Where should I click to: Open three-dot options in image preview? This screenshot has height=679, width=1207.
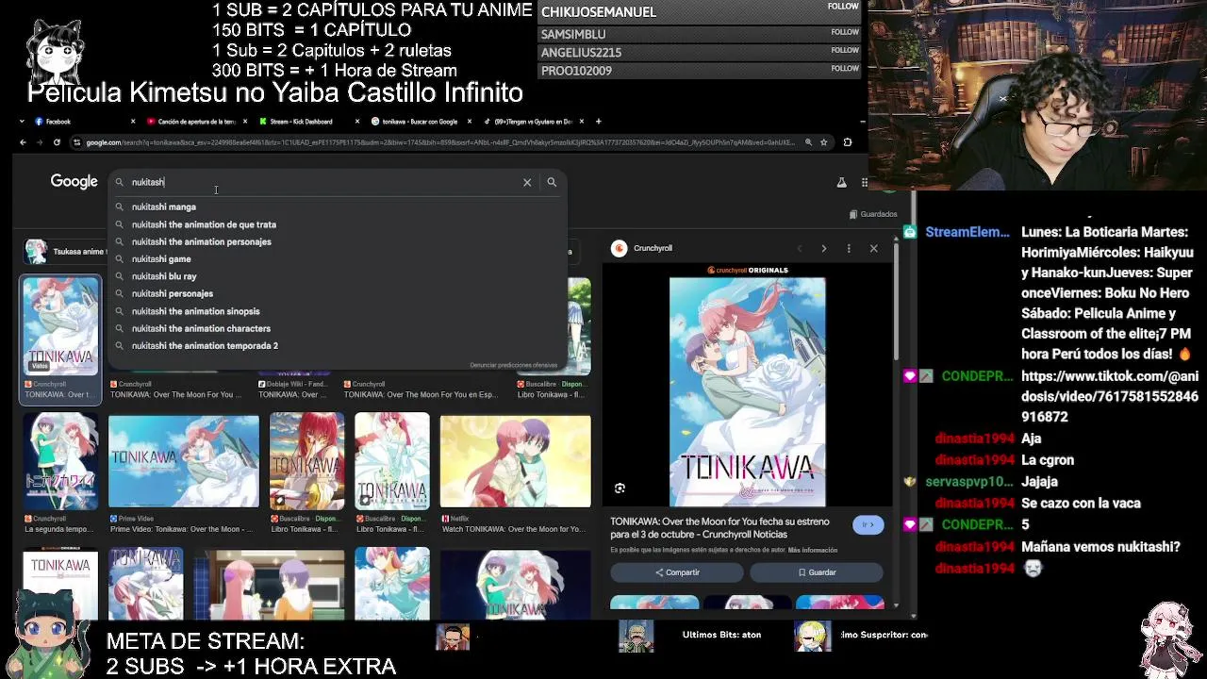tap(849, 248)
